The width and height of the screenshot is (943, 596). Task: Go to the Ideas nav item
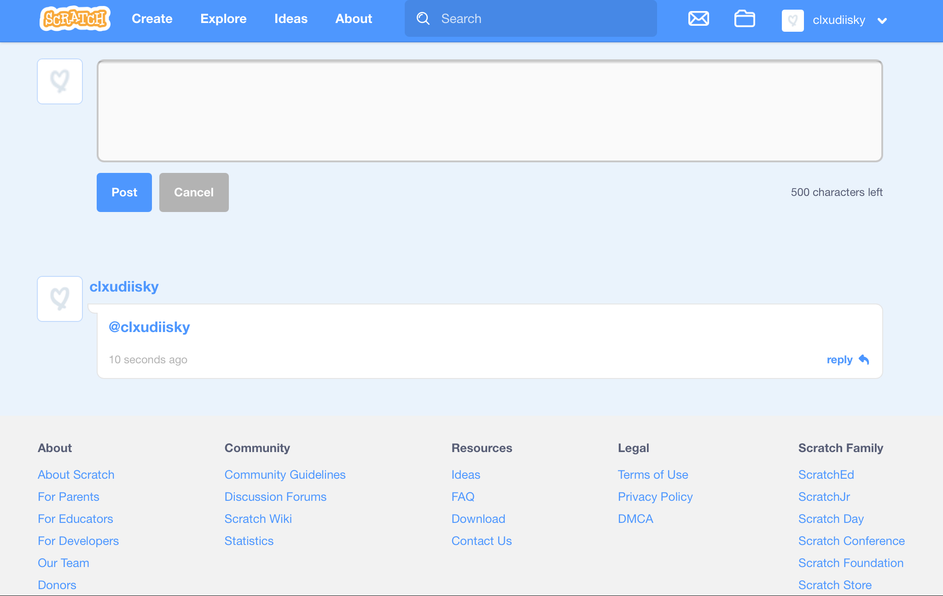291,19
